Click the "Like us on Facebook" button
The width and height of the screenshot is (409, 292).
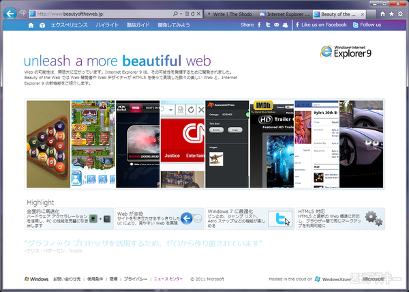[322, 25]
